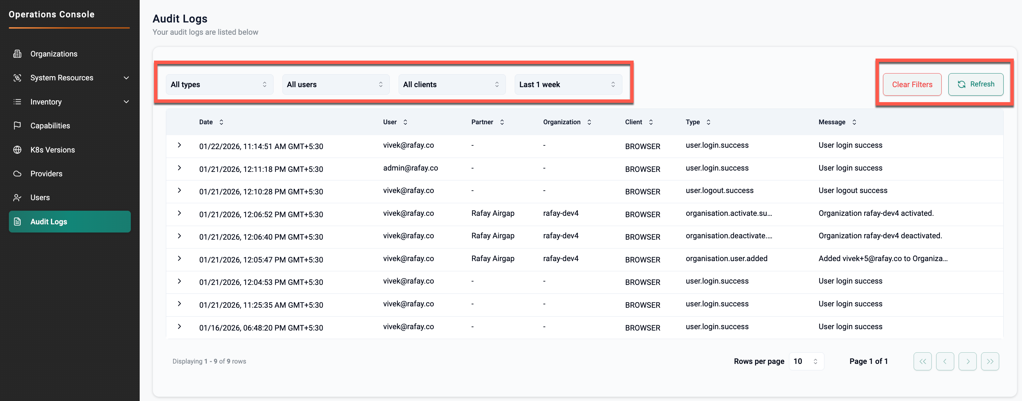Sort by Message column sort icon
This screenshot has width=1022, height=401.
point(854,122)
